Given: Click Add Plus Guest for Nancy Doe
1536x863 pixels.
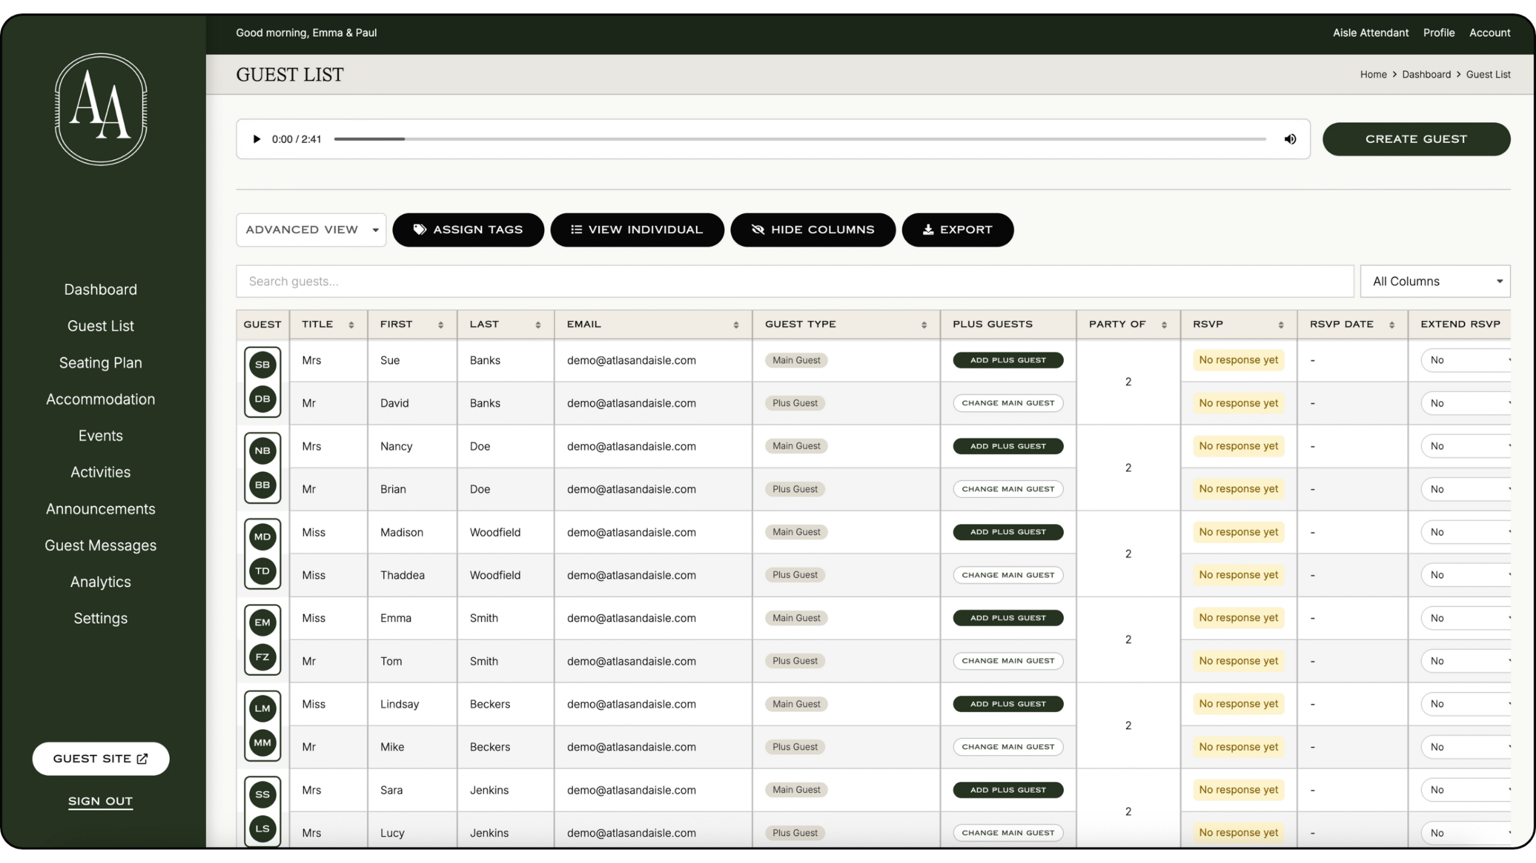Looking at the screenshot, I should click(1007, 446).
